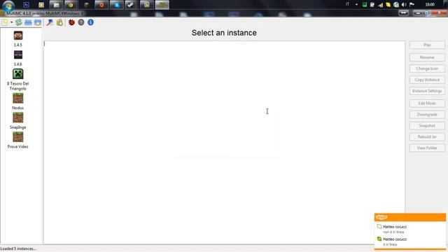448x252 pixels.
Task: Select the Prova Video instance icon
Action: [x=18, y=137]
